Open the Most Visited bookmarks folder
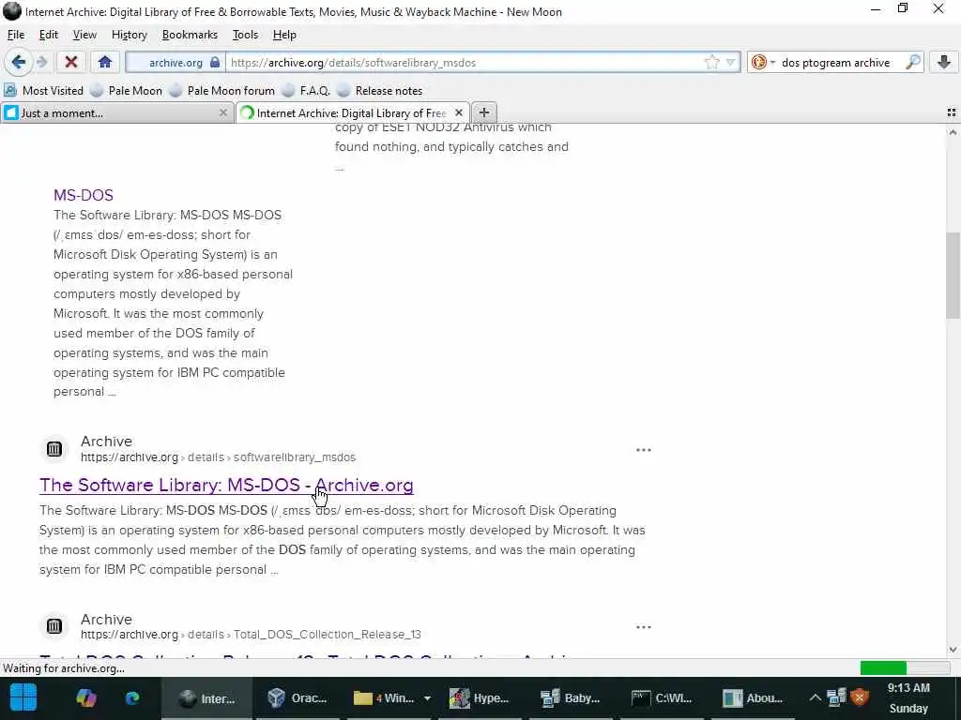Screen dimensions: 961x720 [x=43, y=91]
